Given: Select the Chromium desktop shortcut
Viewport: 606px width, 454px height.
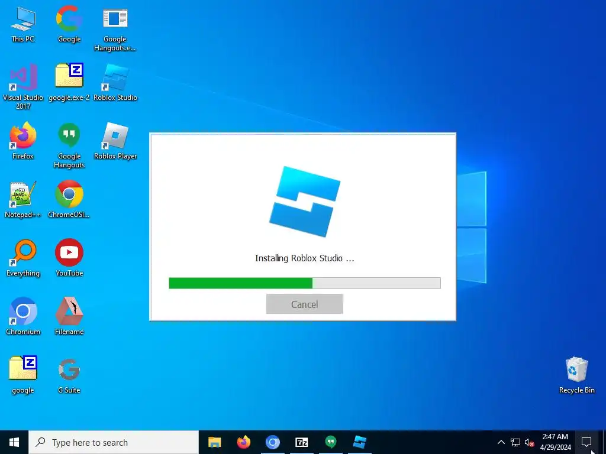Looking at the screenshot, I should 23,317.
